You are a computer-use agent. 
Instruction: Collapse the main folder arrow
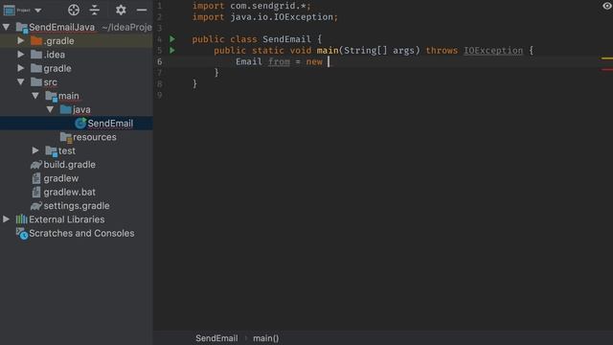coord(35,96)
